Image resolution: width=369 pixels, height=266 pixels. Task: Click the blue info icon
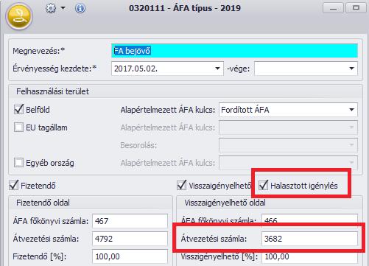(x=80, y=8)
